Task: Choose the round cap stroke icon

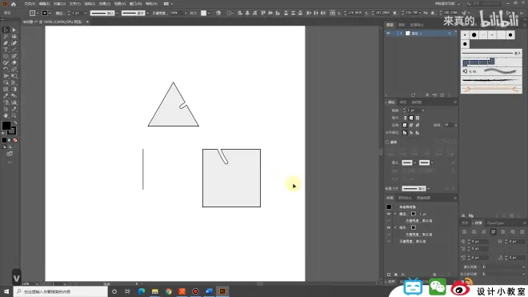Action: click(411, 118)
